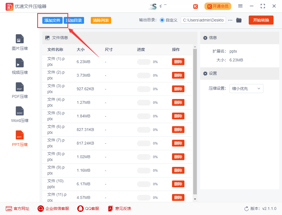Click the 文件名称 column header
Image resolution: width=282 pixels, height=215 pixels.
(x=55, y=50)
